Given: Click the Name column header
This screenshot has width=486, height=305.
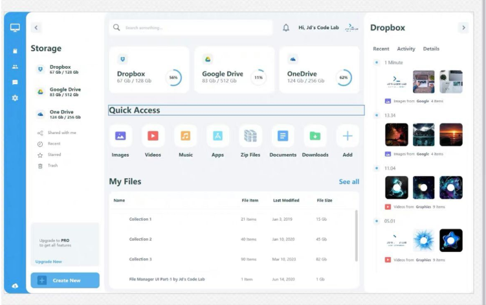Looking at the screenshot, I should point(119,201).
